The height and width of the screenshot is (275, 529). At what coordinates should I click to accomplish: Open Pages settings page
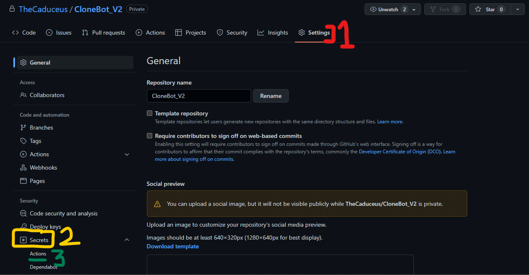(75, 181)
